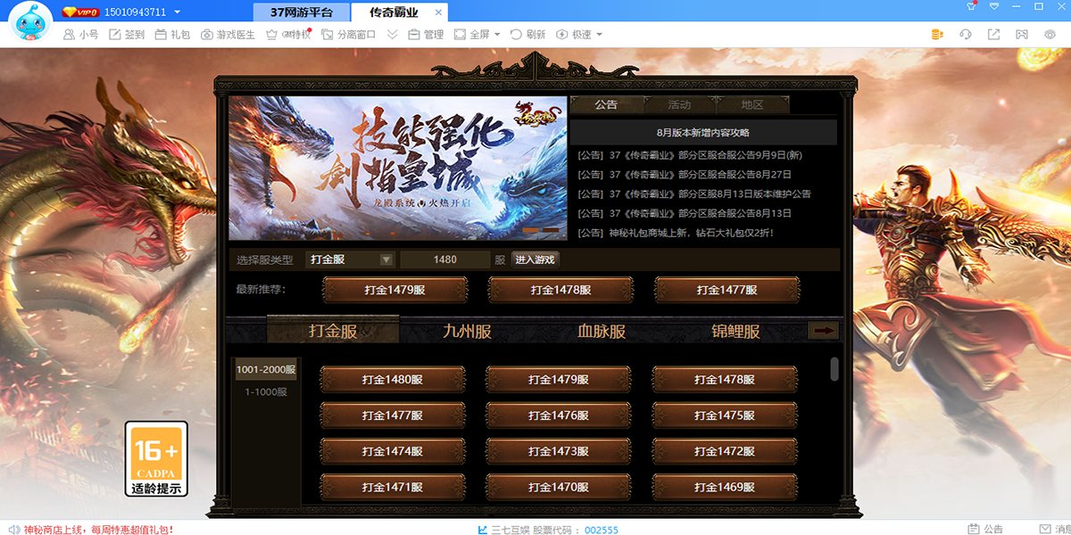1071x535 pixels.
Task: Click the 分离窗口 detach window toggle
Action: click(349, 35)
